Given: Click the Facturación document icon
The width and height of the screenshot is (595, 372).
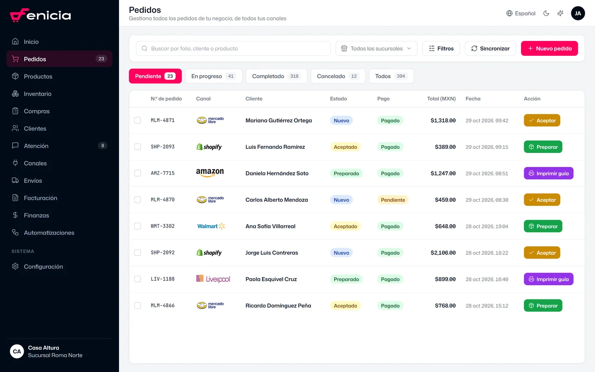Looking at the screenshot, I should tap(15, 198).
